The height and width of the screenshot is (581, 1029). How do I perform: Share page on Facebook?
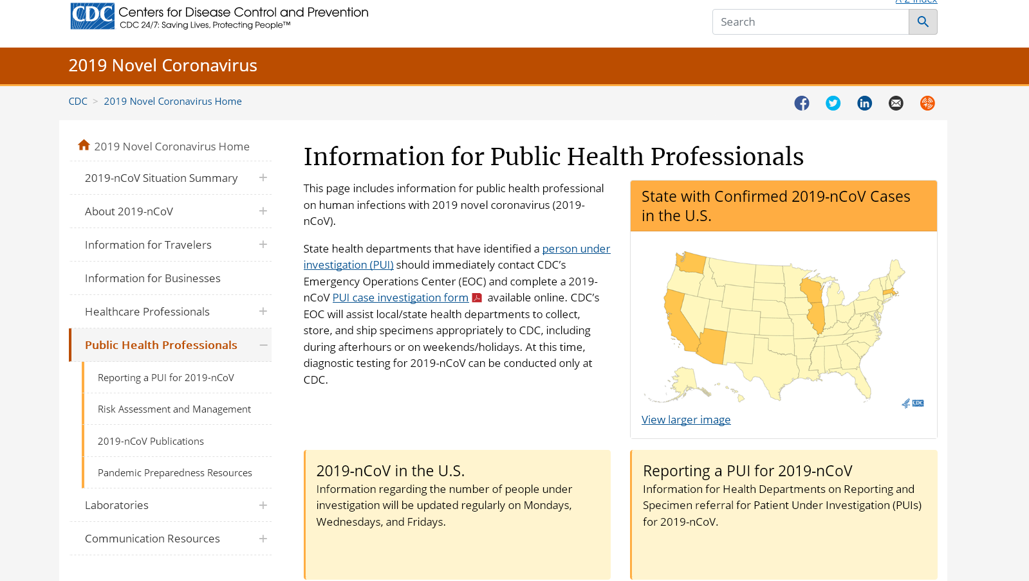click(x=801, y=103)
